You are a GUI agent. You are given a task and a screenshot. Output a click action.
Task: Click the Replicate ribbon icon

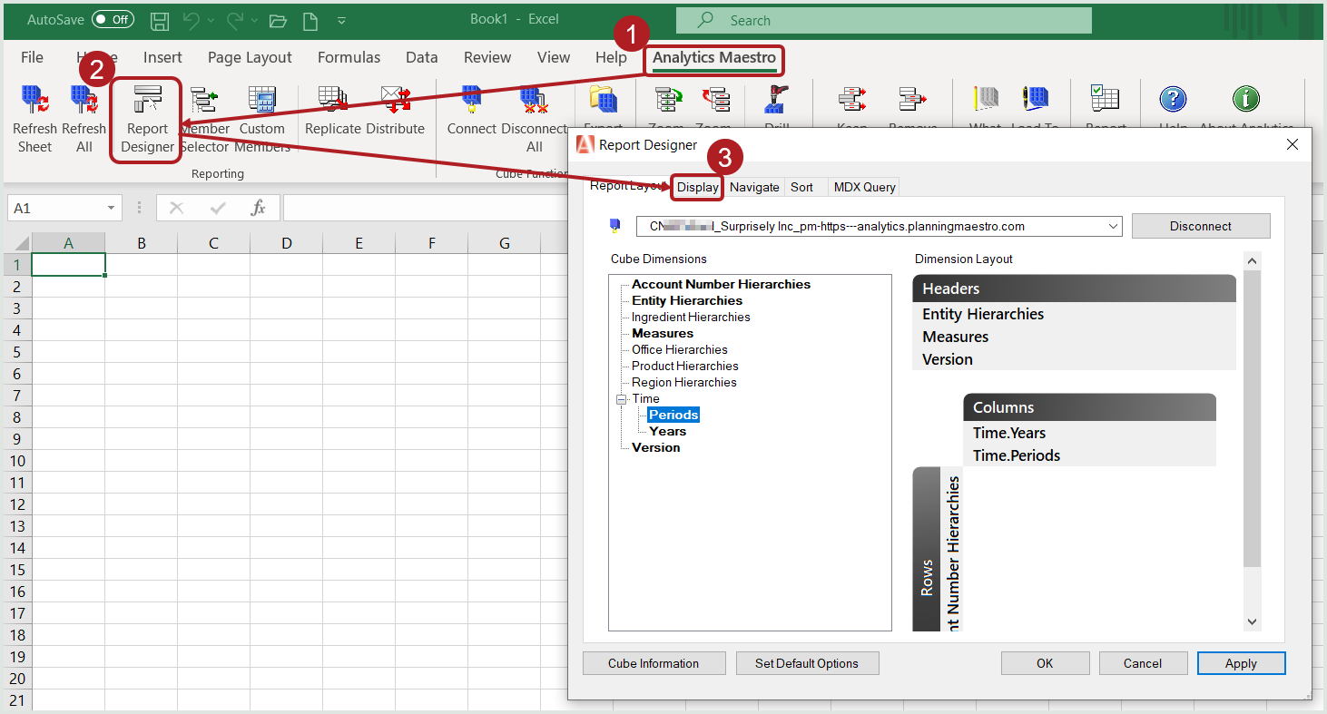(332, 100)
